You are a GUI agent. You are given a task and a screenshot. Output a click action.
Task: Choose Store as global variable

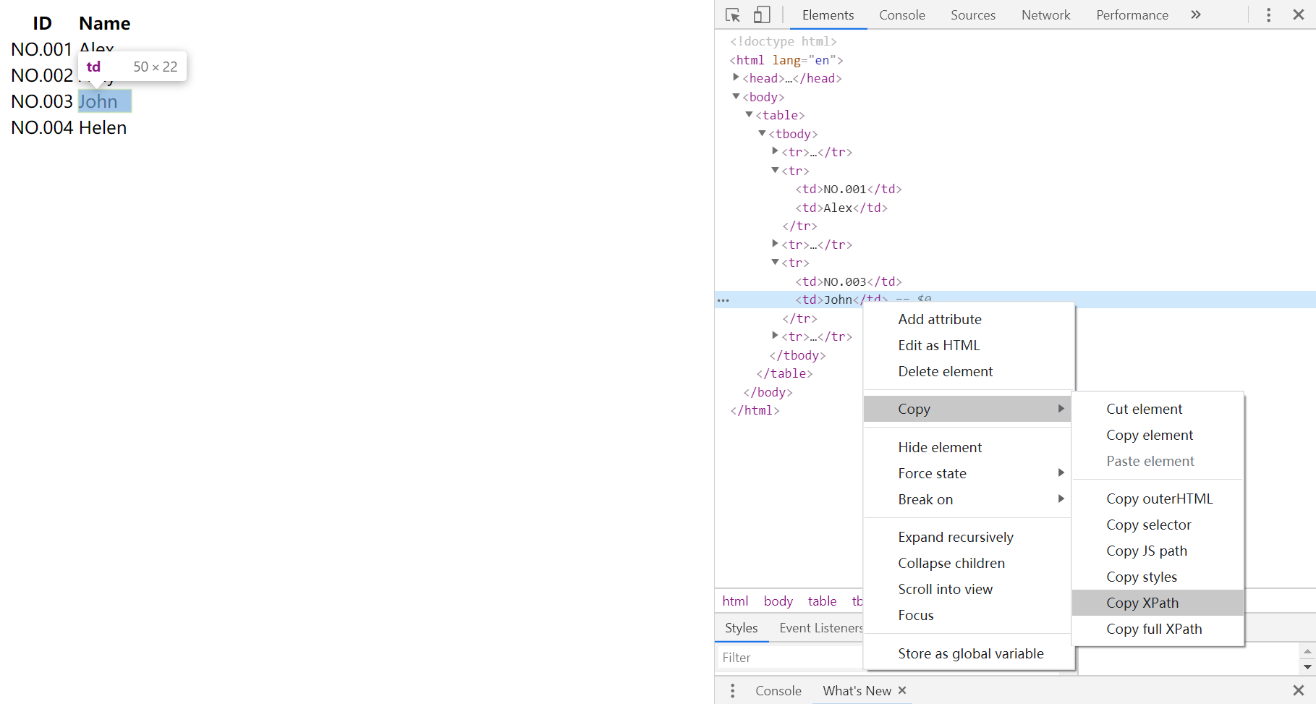[967, 653]
